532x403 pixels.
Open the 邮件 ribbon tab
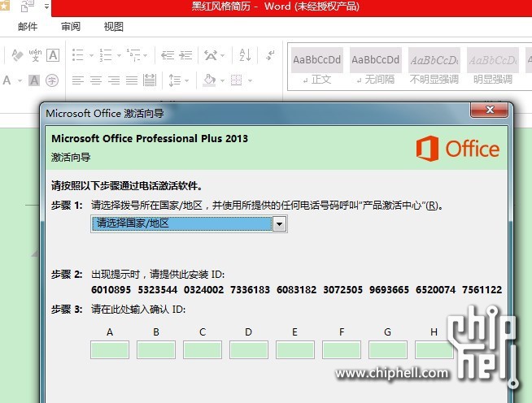click(28, 27)
